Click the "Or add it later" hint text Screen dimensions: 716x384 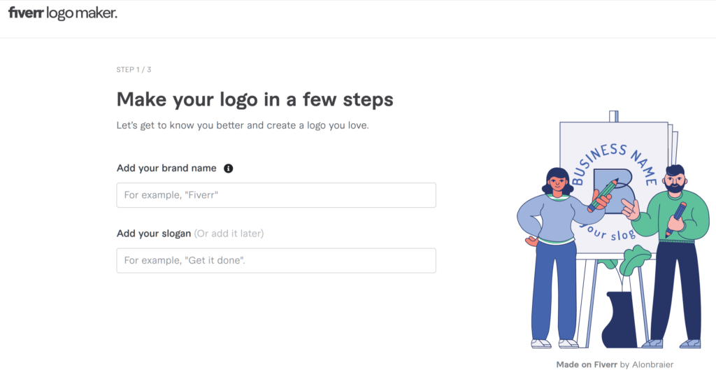click(229, 234)
